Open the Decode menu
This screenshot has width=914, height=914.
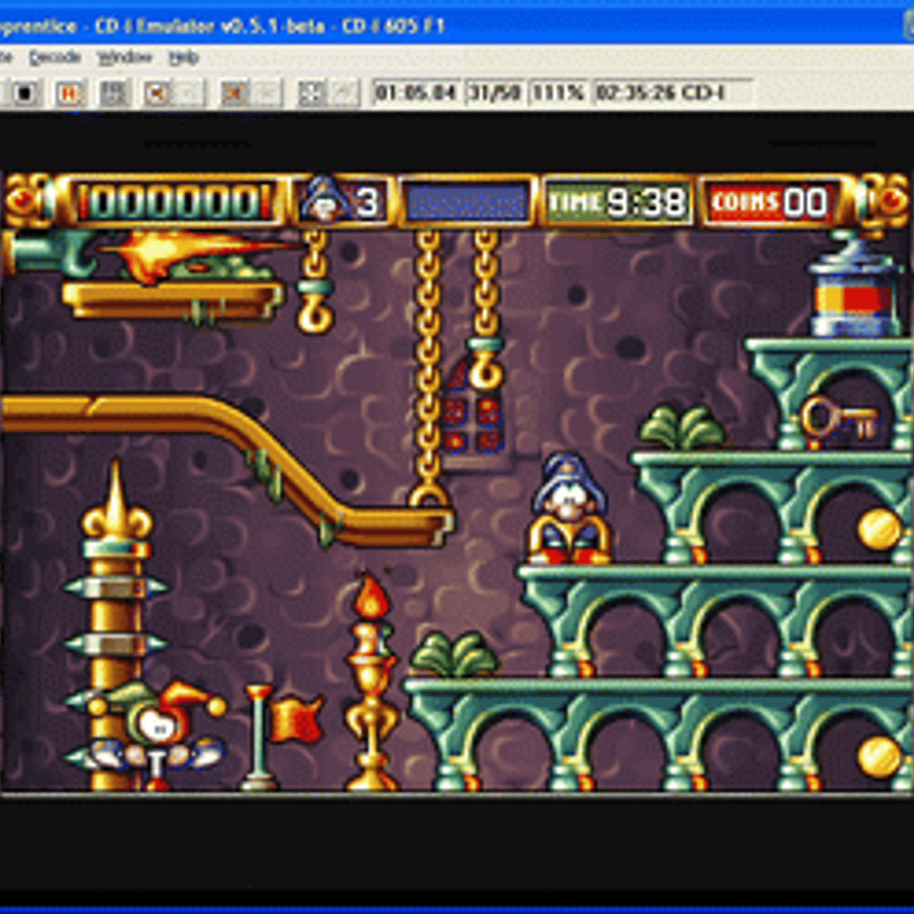(55, 57)
